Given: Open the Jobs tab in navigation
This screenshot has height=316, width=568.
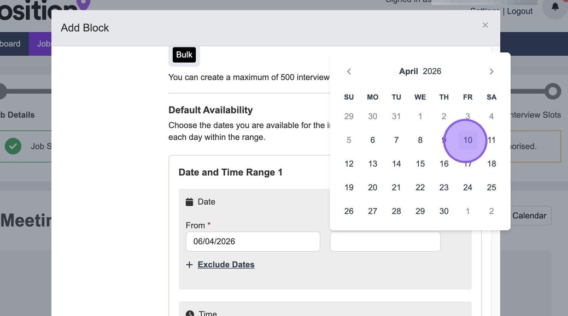Looking at the screenshot, I should pyautogui.click(x=44, y=44).
